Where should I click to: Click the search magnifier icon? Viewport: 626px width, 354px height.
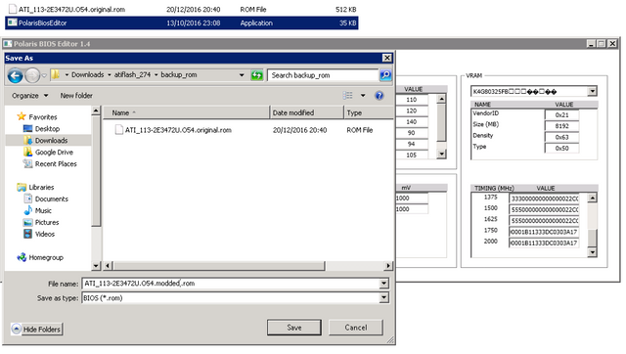point(385,75)
